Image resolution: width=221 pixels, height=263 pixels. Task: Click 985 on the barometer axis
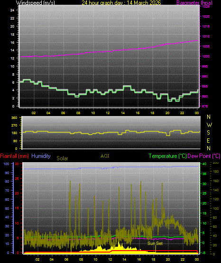tap(205, 87)
